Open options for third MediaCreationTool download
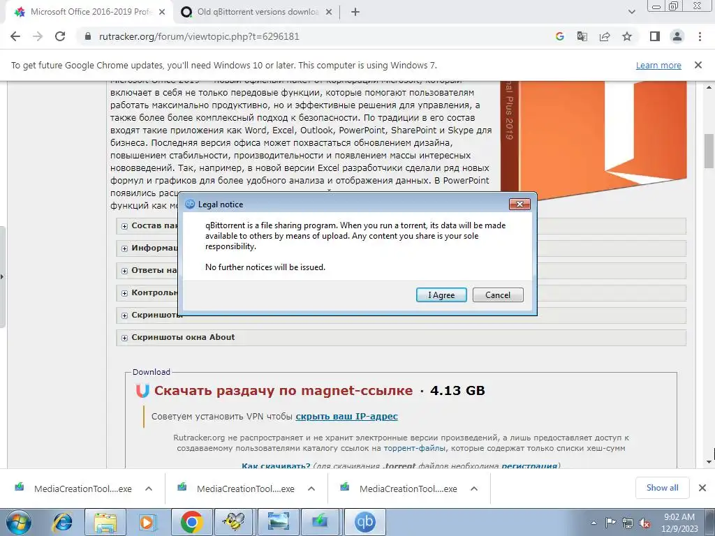 474,489
